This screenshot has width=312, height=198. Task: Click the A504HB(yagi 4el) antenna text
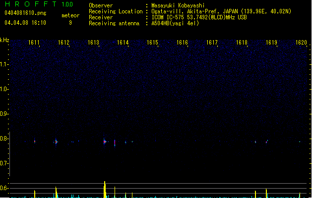tap(175, 23)
